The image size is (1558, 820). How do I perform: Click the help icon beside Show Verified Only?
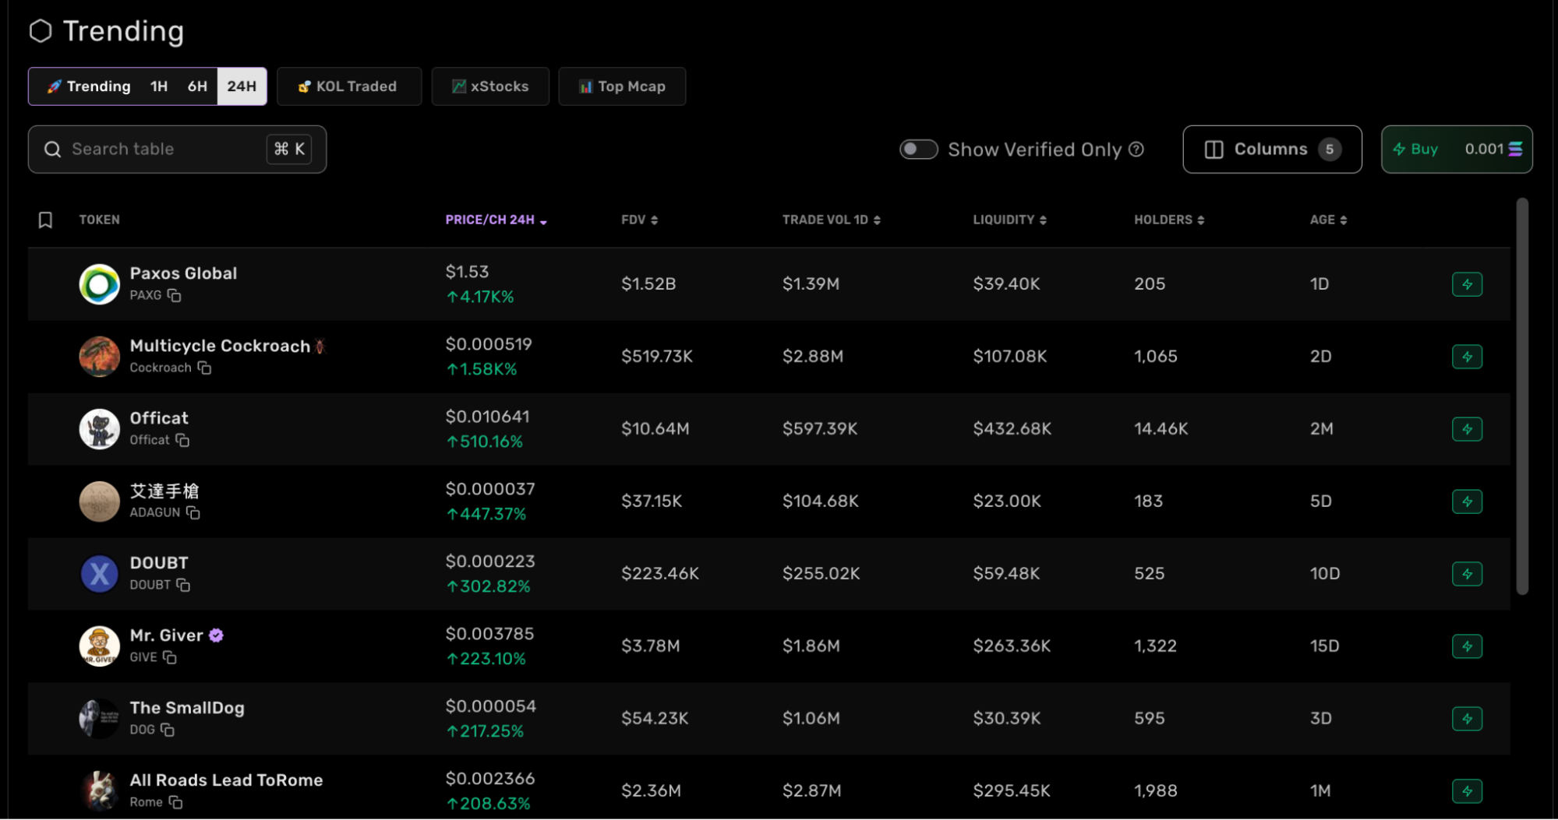coord(1136,150)
